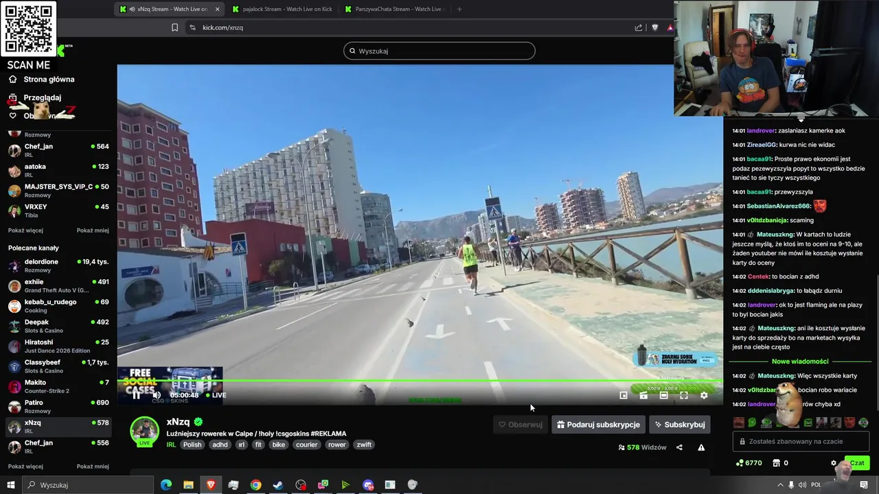Select the fit tag

point(258,445)
